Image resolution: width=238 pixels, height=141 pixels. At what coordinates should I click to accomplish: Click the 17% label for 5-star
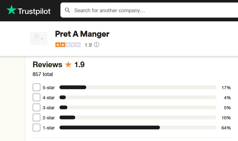tap(226, 88)
